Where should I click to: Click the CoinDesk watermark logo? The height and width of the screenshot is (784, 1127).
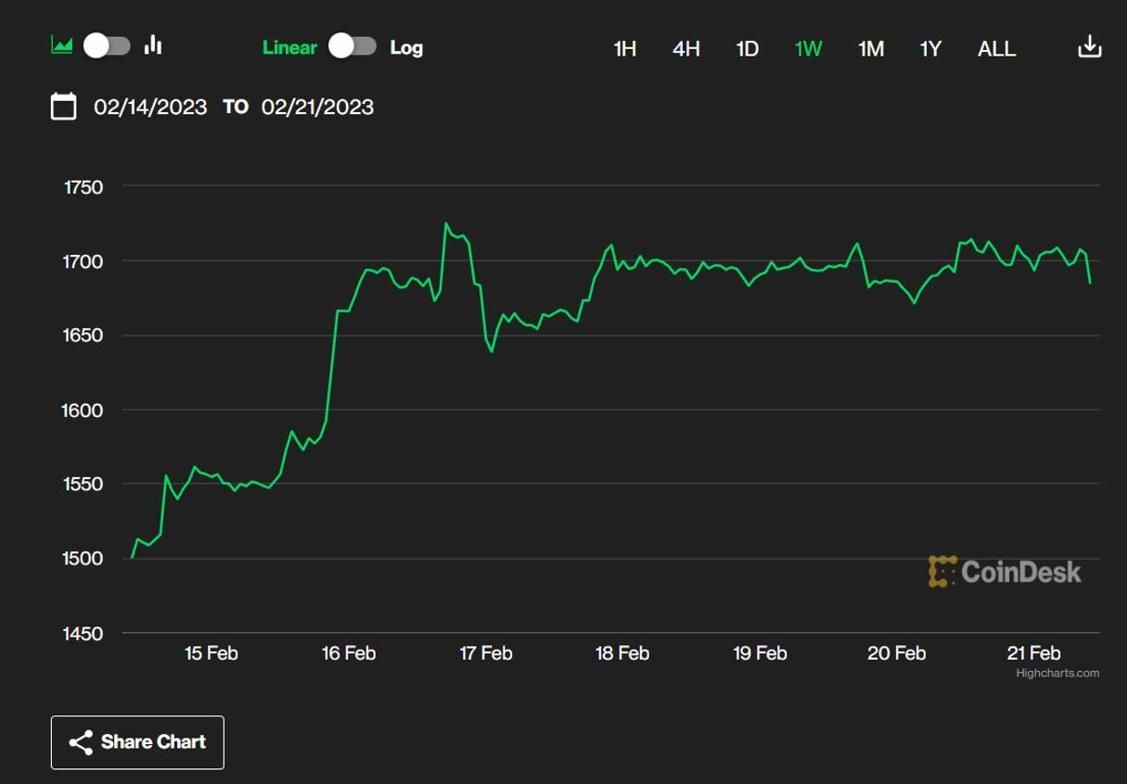coord(1005,572)
